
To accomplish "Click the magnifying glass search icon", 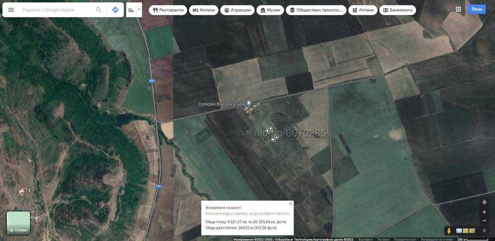I will coord(99,10).
